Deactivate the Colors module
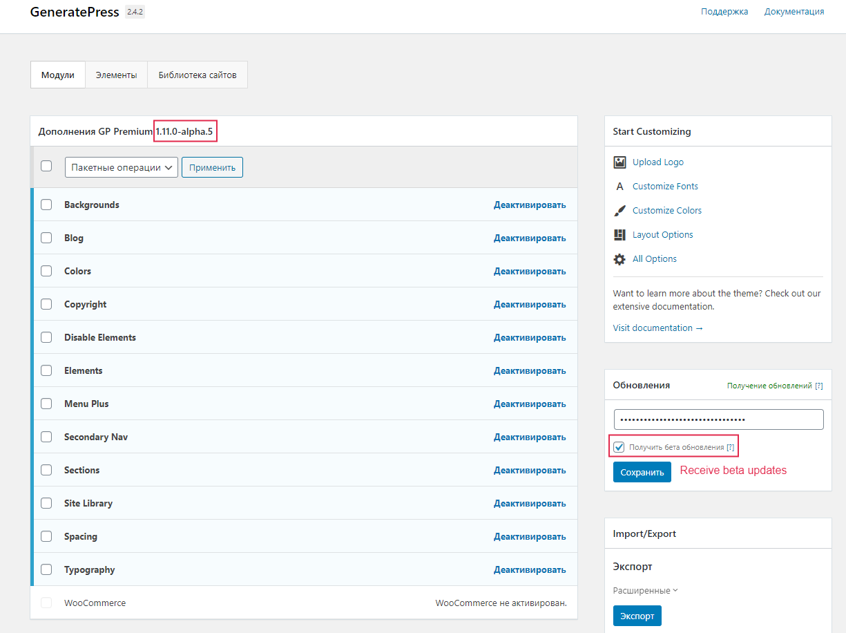 pyautogui.click(x=530, y=271)
